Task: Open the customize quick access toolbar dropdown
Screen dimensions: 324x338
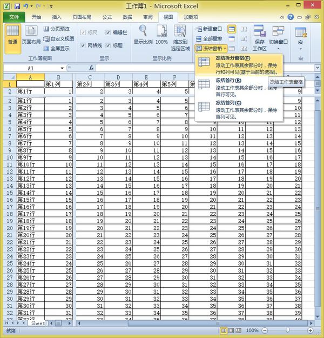Action: coord(51,6)
